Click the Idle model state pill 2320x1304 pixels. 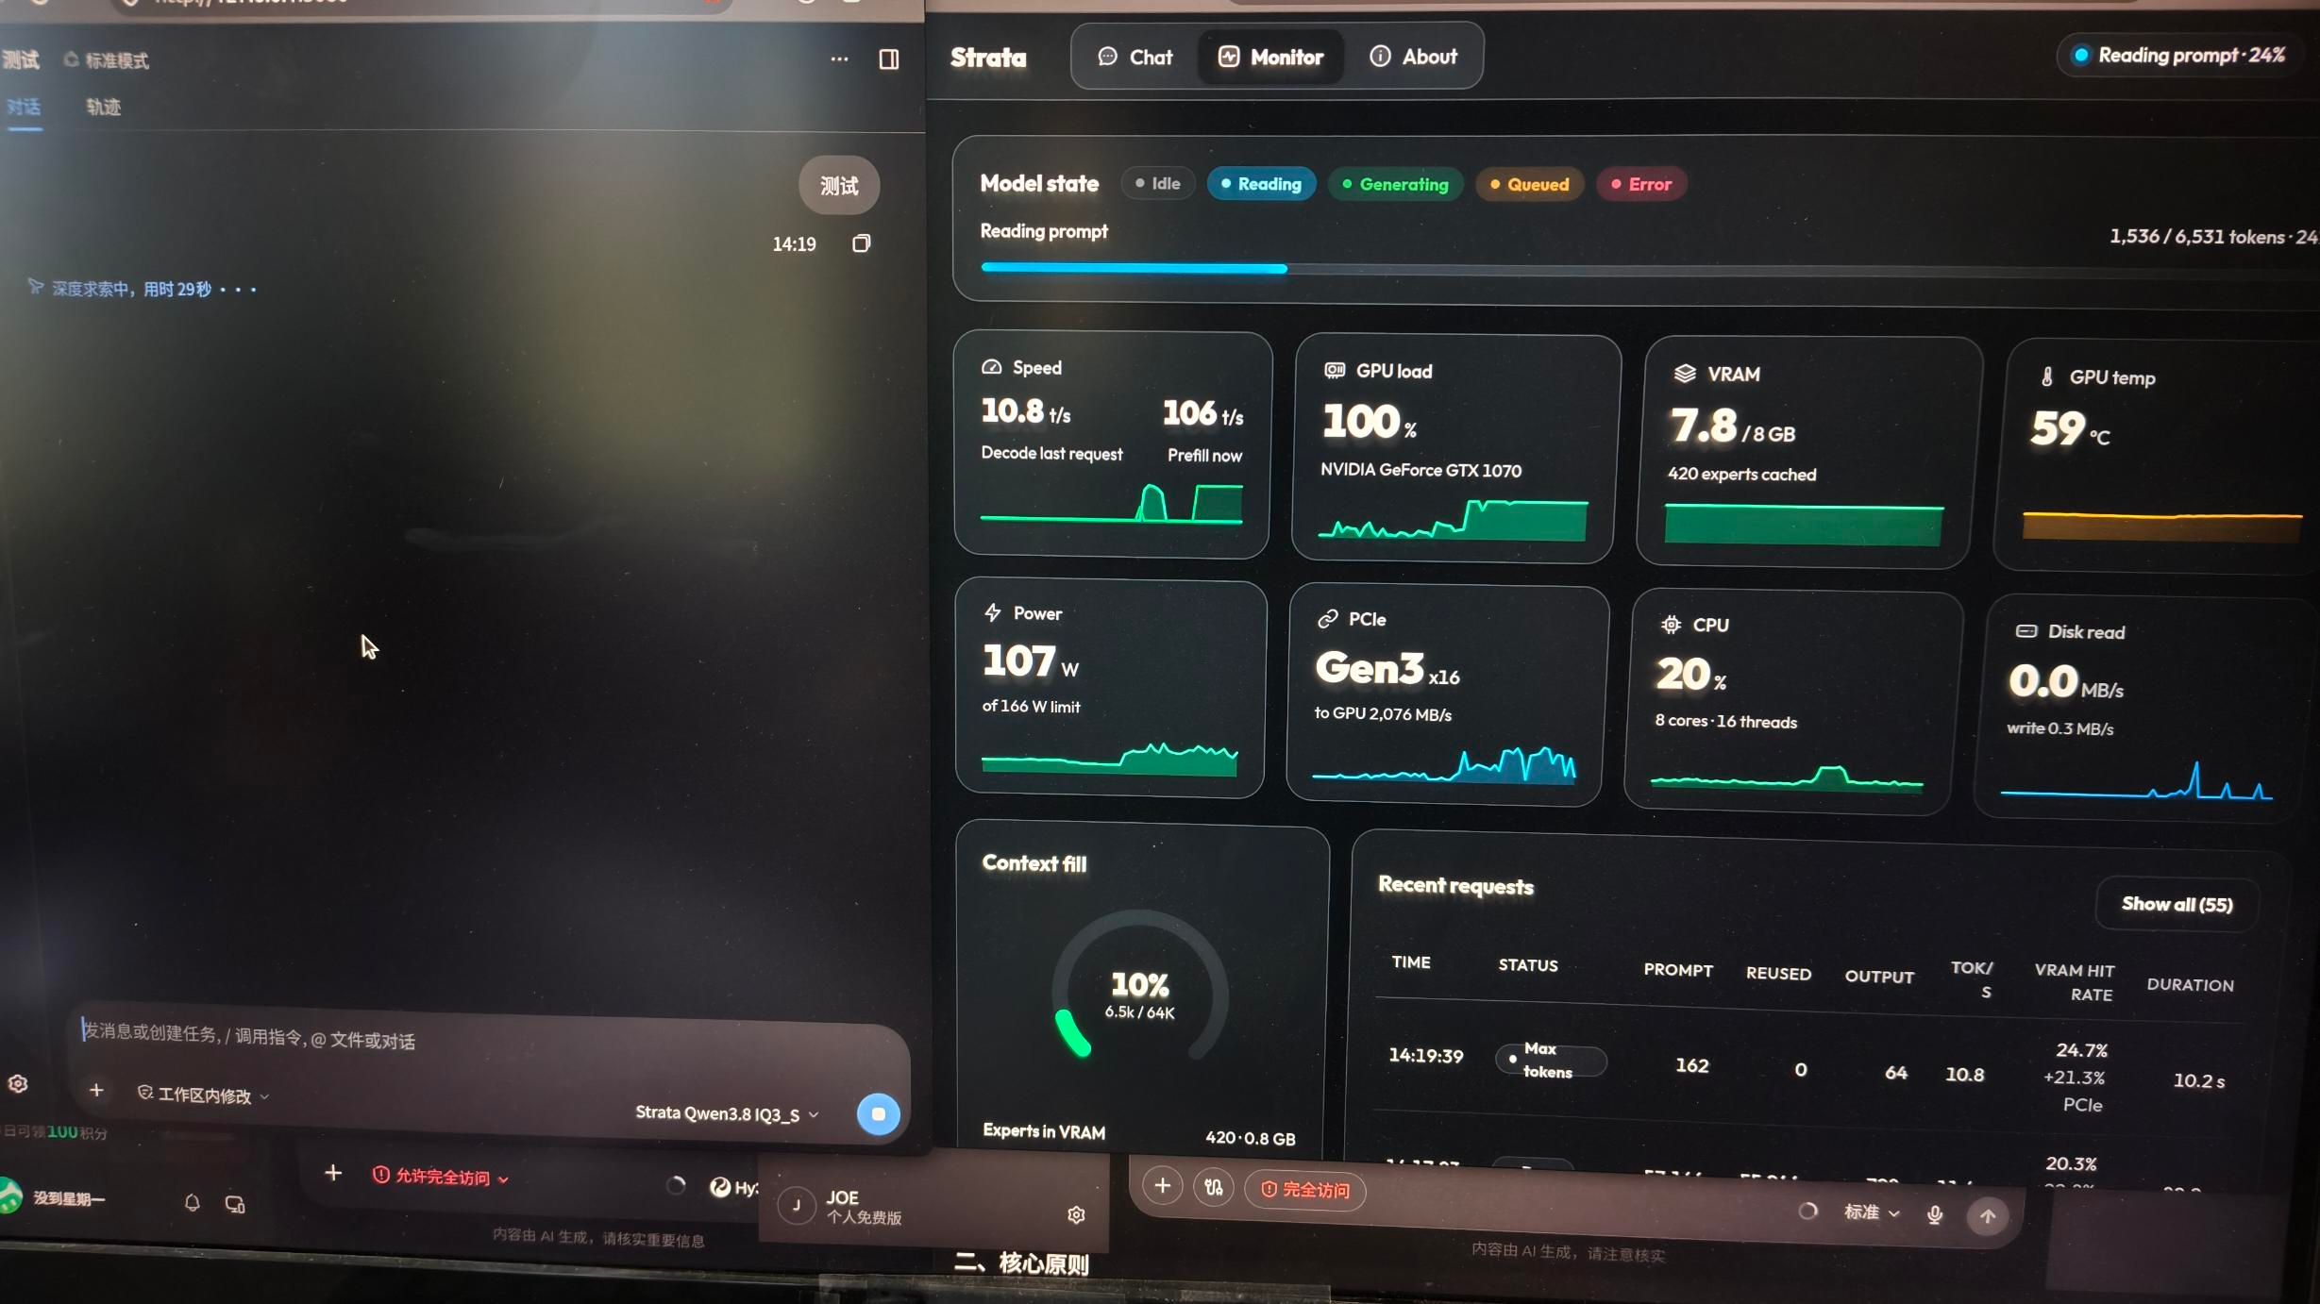1157,183
